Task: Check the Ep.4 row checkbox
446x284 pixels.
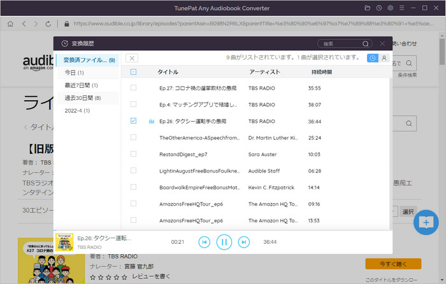Action: click(133, 104)
